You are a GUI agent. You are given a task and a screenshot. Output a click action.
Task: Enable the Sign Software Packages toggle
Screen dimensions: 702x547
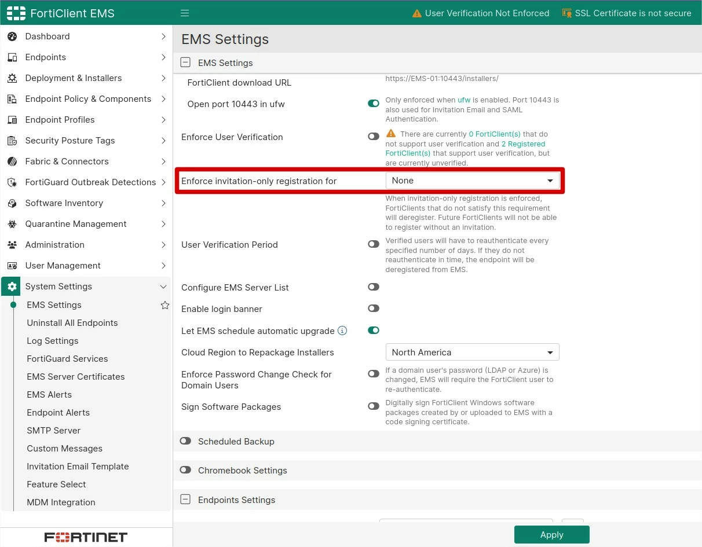click(x=374, y=406)
